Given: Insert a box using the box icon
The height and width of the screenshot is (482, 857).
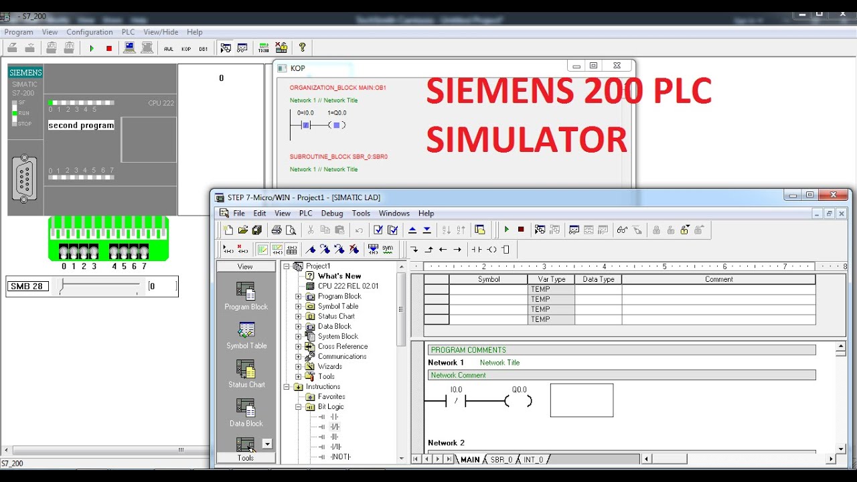Looking at the screenshot, I should point(505,250).
